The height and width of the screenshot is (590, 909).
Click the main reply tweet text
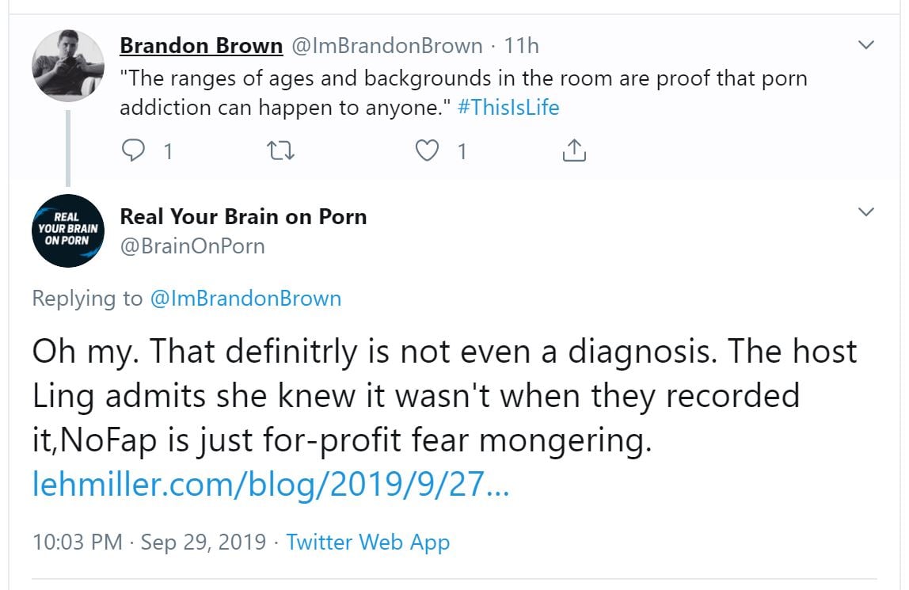443,396
